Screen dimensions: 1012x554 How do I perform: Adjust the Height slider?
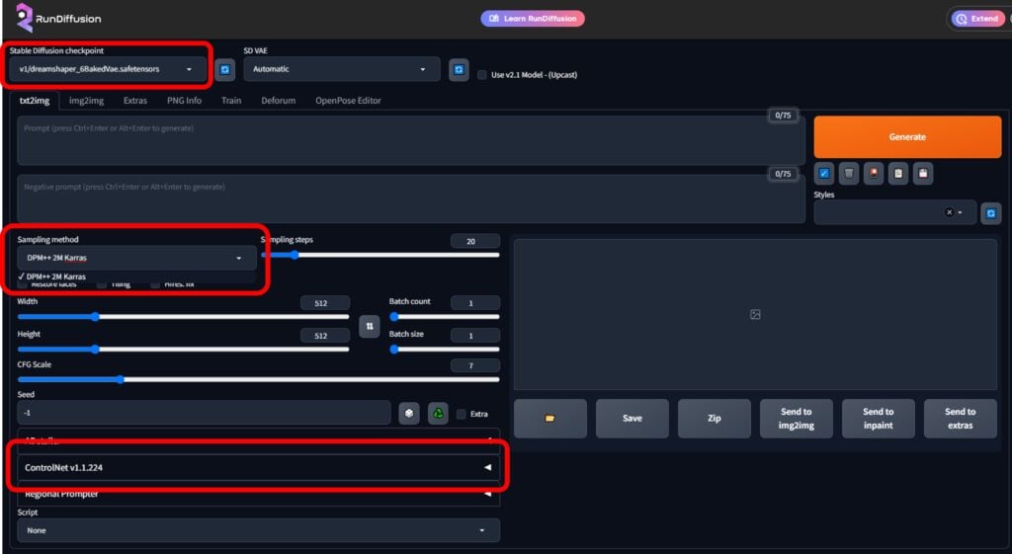point(183,349)
